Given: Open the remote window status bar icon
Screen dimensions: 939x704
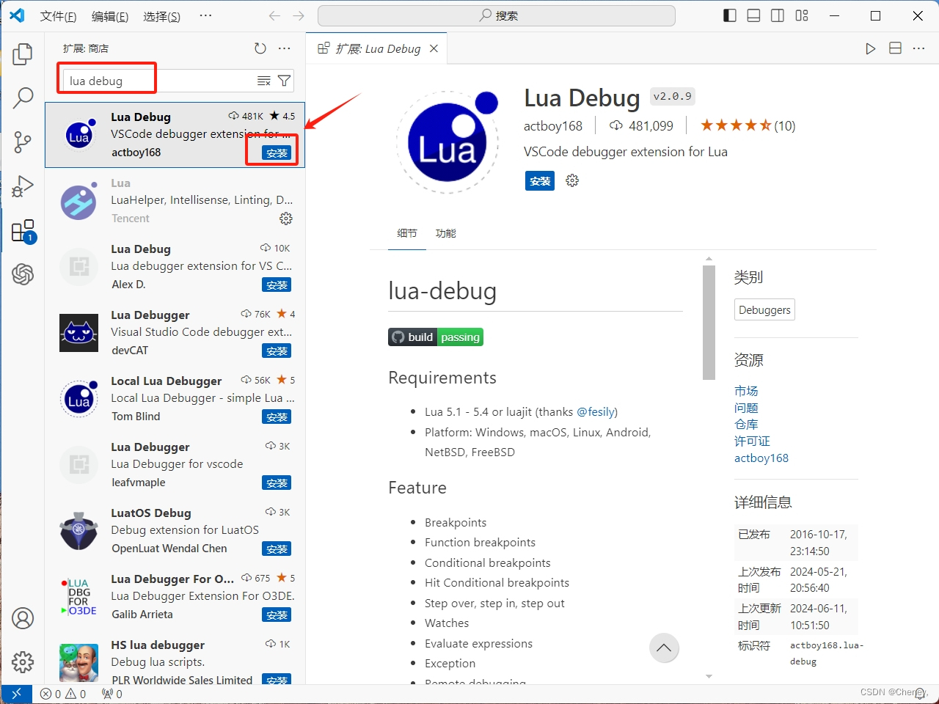Looking at the screenshot, I should tap(16, 694).
